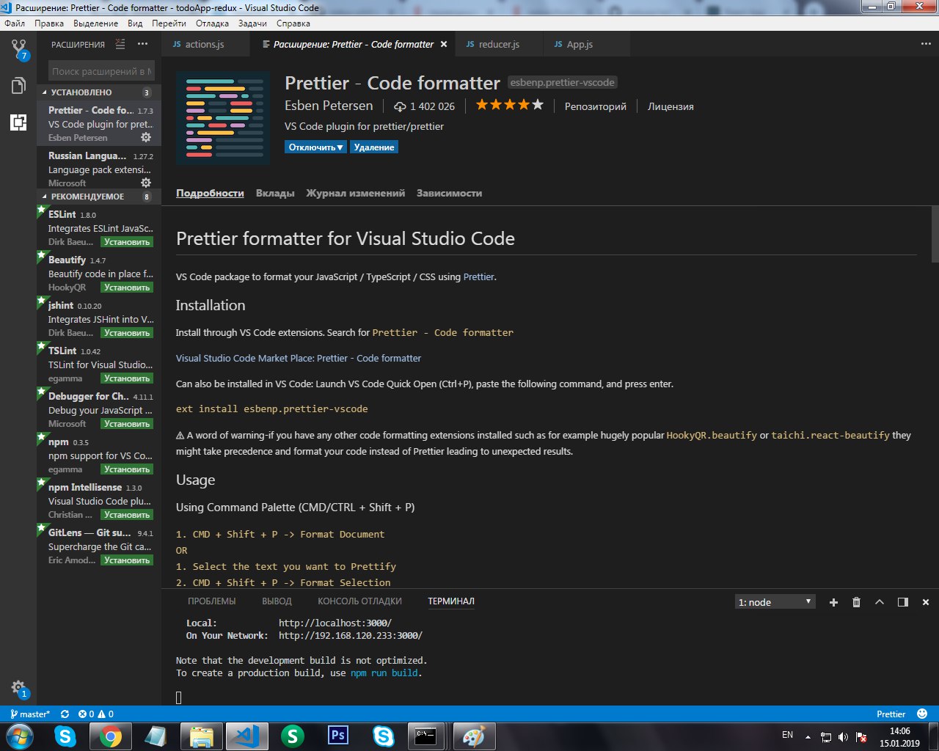Screen dimensions: 939x751
Task: Open Source Control view in activity bar
Action: (x=18, y=49)
